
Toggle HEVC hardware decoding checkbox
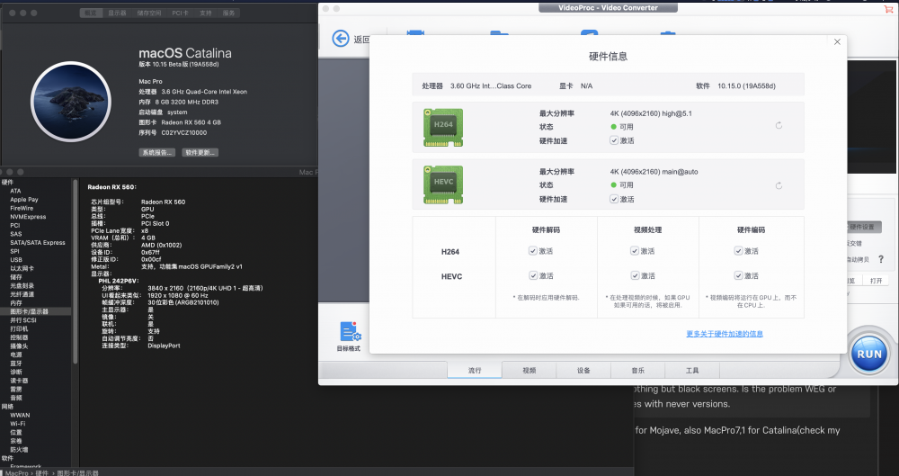click(533, 275)
